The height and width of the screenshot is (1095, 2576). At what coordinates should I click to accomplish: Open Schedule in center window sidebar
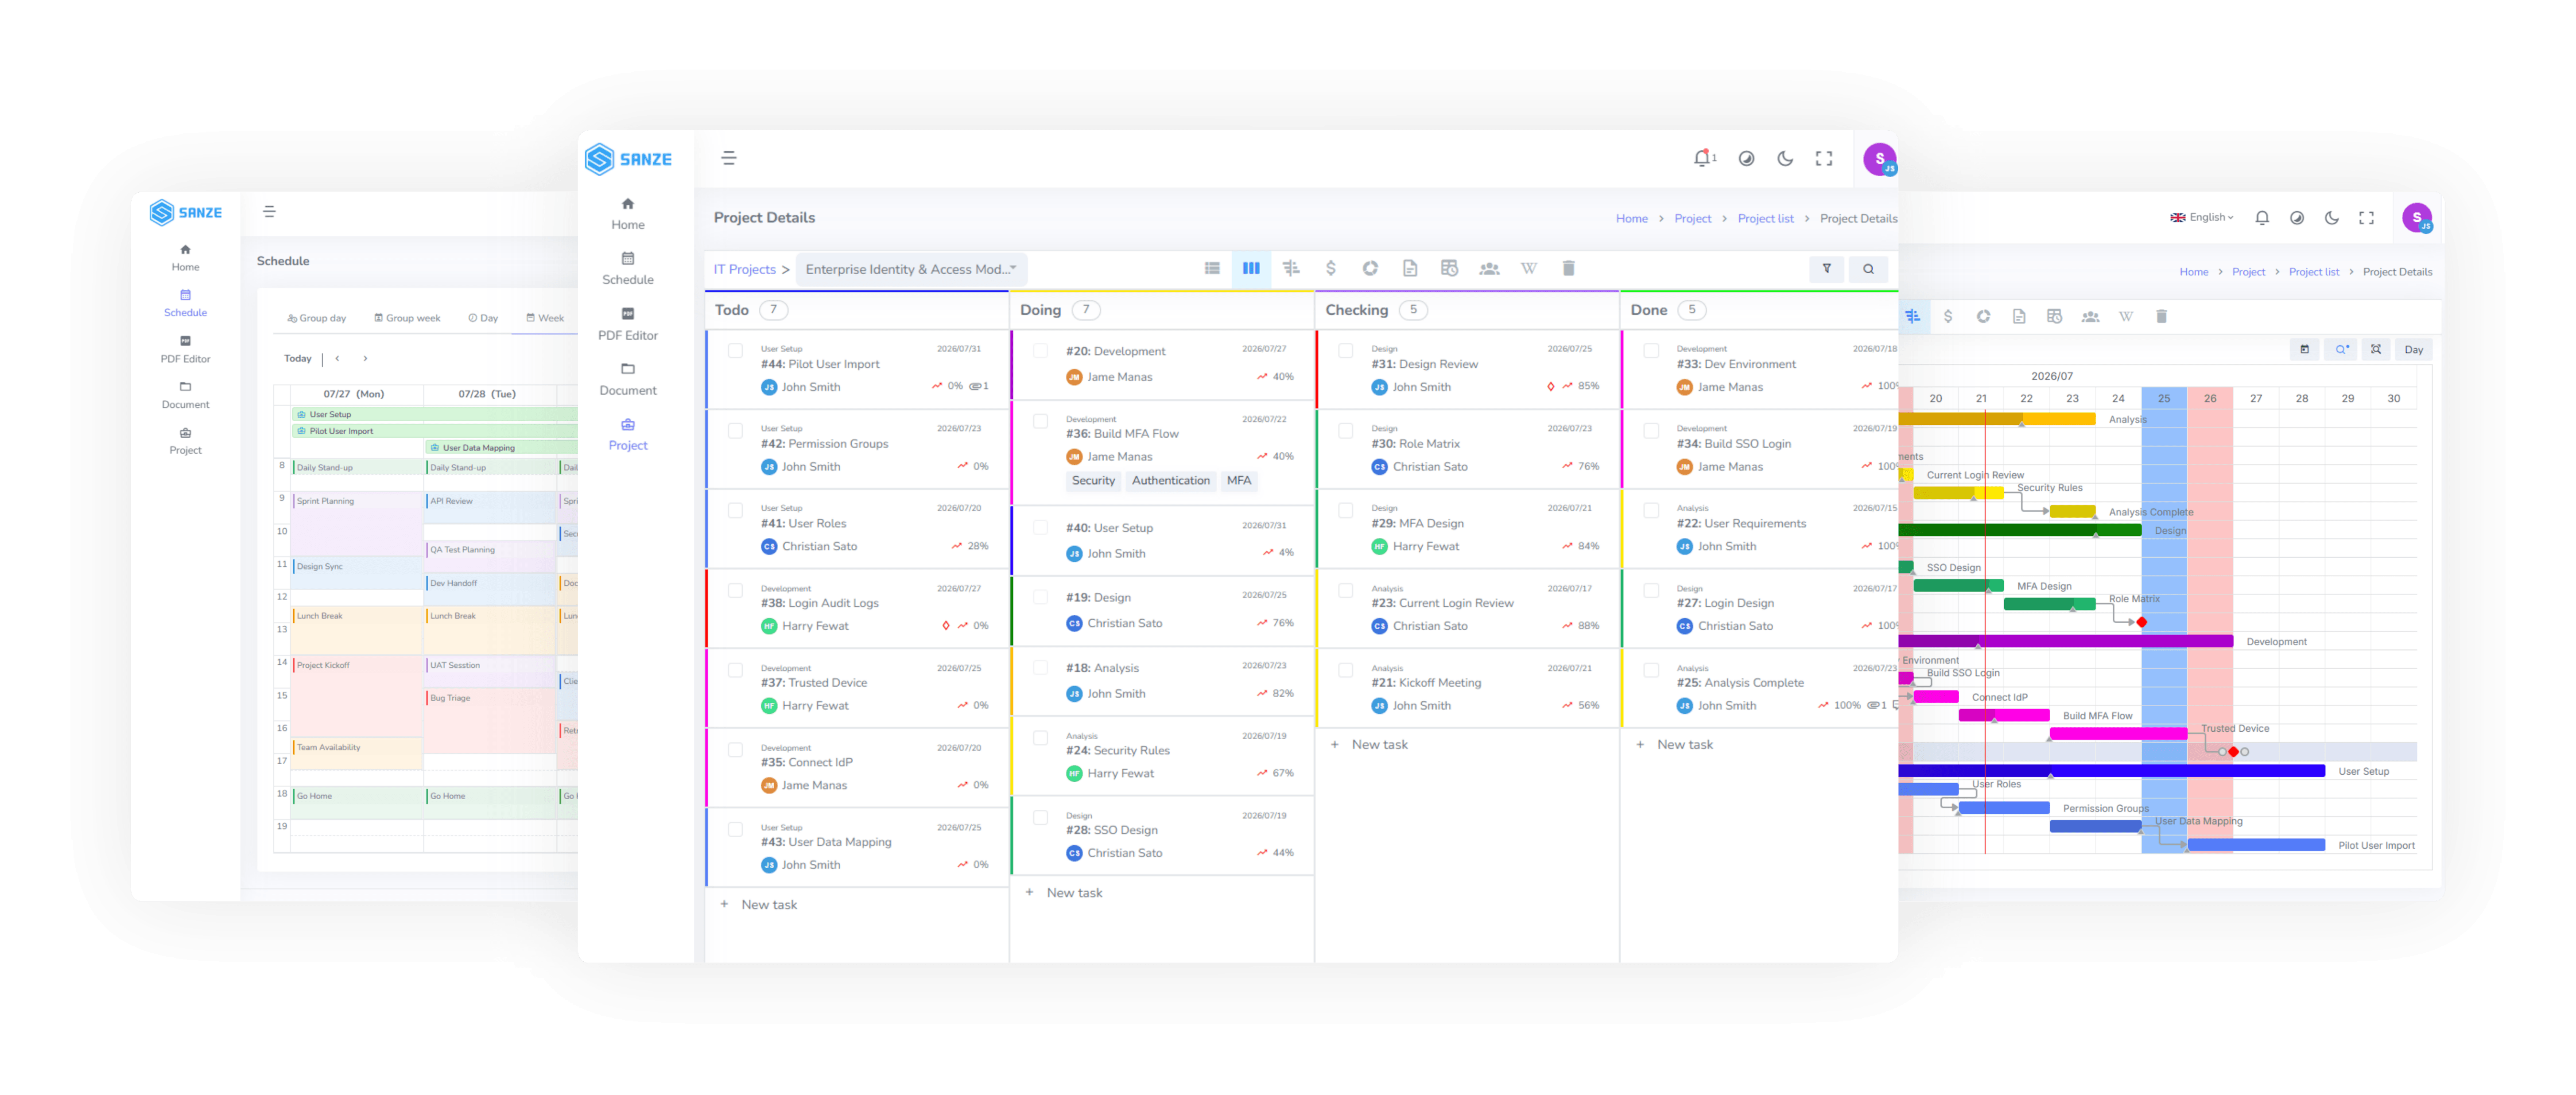628,268
